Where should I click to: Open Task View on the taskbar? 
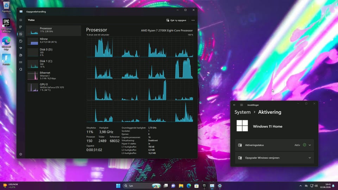(x=165, y=186)
